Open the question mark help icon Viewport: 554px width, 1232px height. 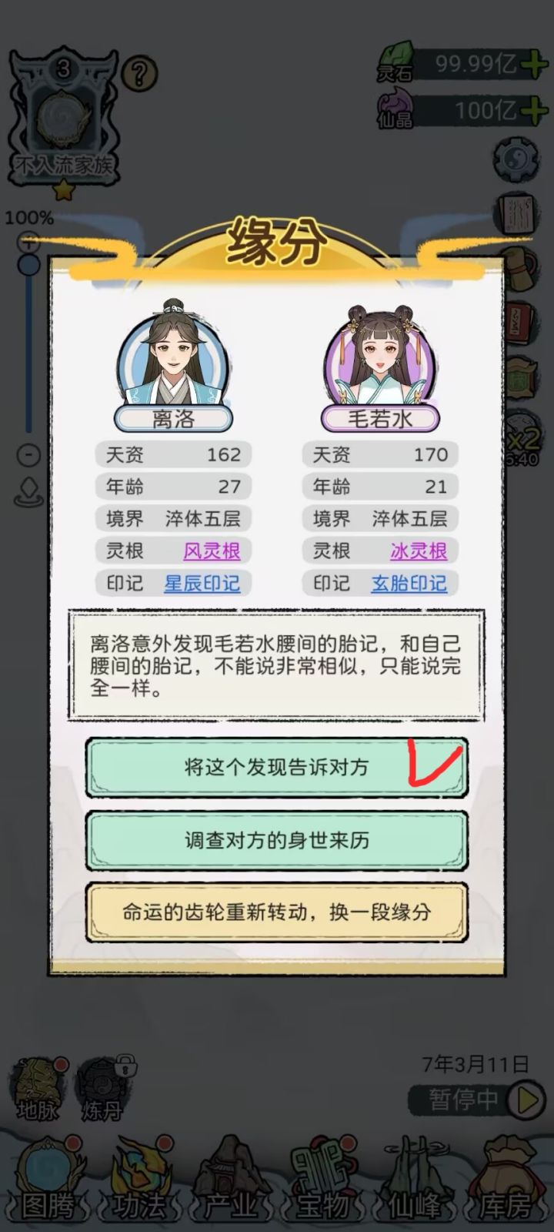point(139,74)
